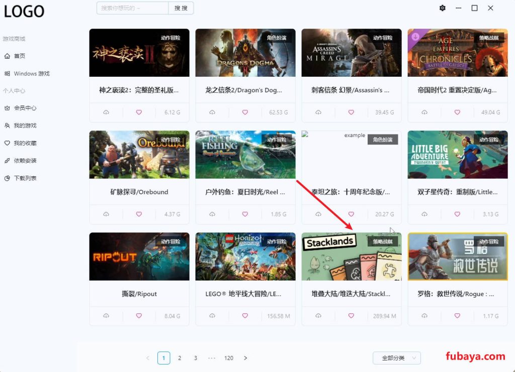Click the download icon for 矿脉探寻/Orebound
Image resolution: width=515 pixels, height=372 pixels.
tap(106, 214)
